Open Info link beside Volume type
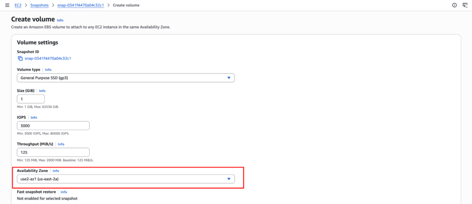The image size is (472, 204). click(48, 70)
